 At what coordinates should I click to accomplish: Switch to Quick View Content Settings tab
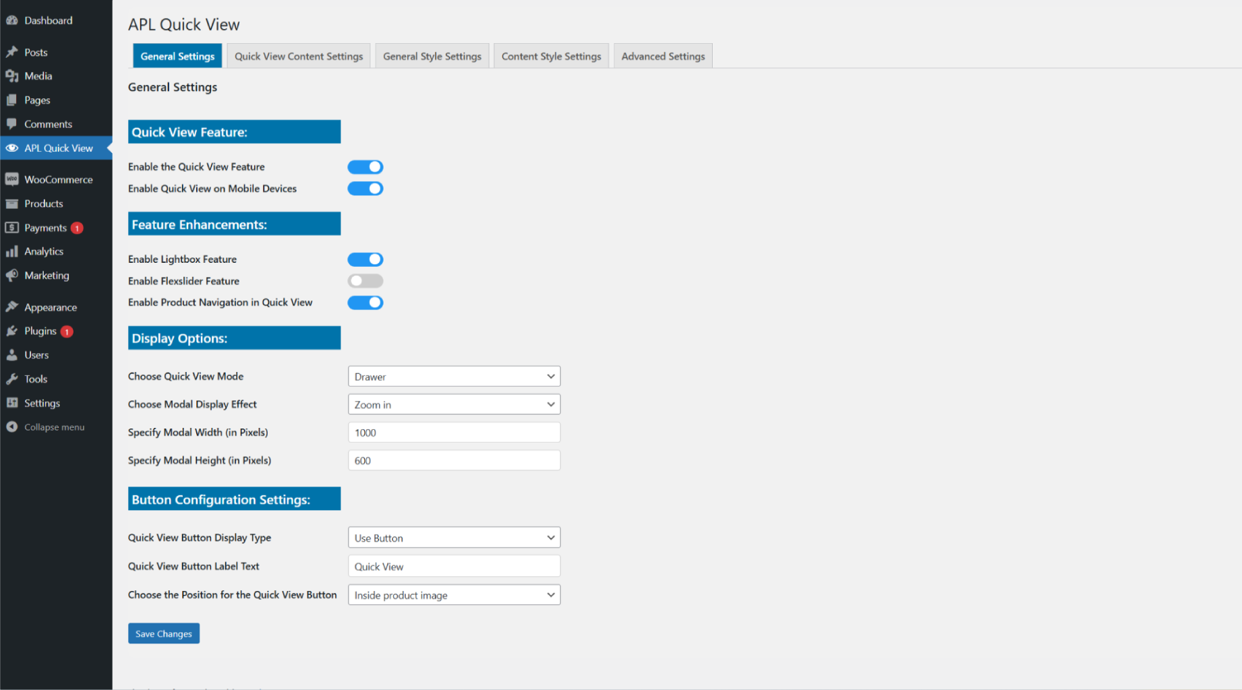point(299,56)
